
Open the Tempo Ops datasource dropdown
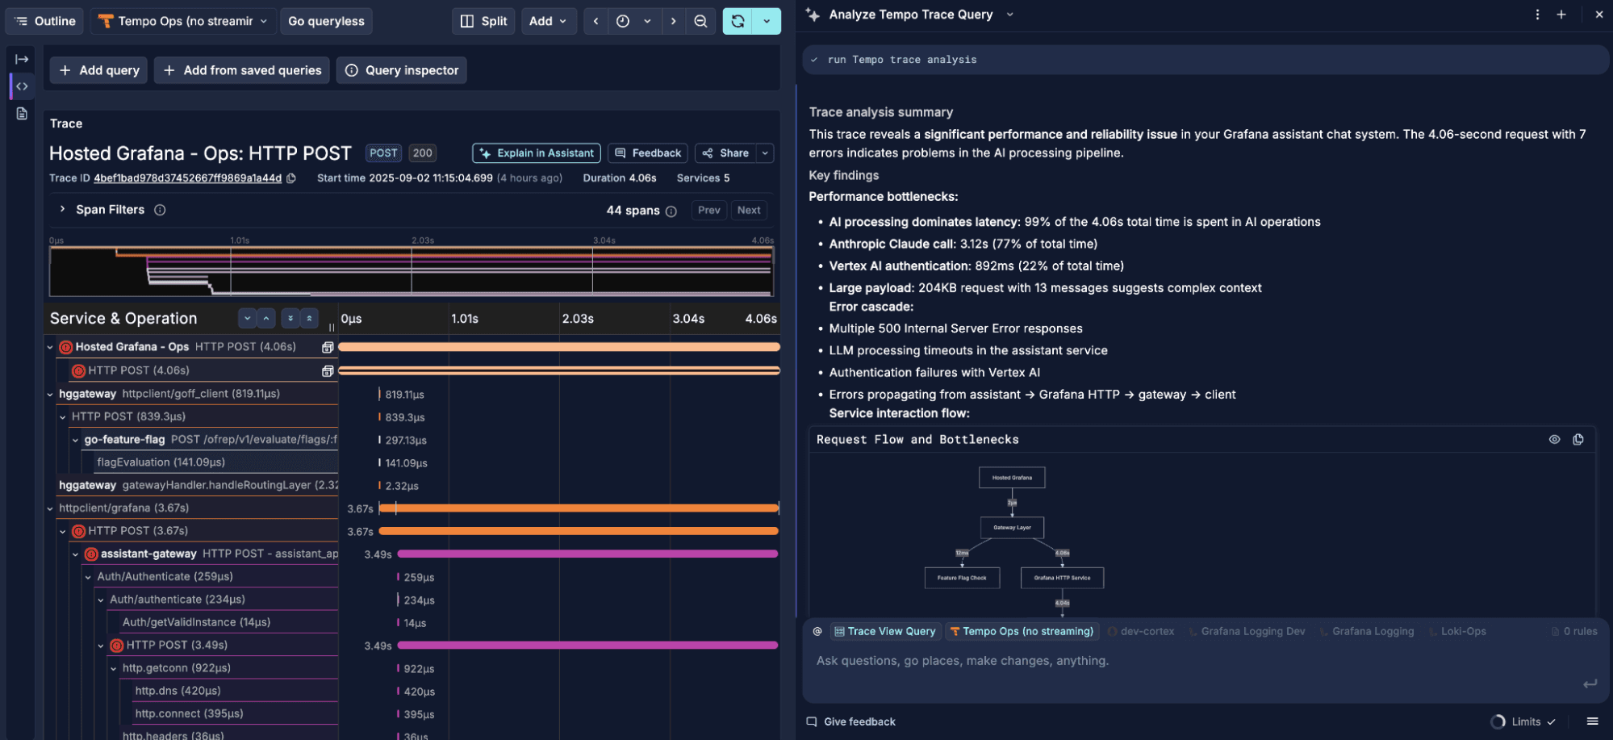pos(182,21)
